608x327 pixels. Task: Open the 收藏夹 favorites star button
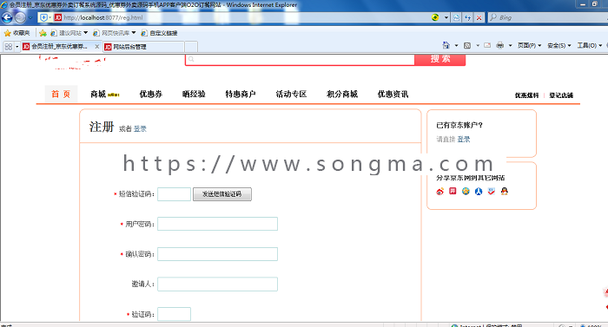17,33
